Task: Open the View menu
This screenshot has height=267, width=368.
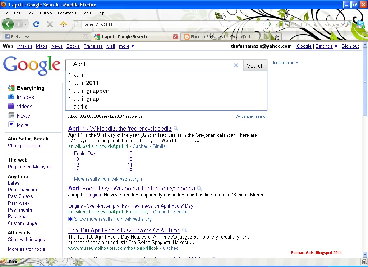Action: (x=30, y=13)
